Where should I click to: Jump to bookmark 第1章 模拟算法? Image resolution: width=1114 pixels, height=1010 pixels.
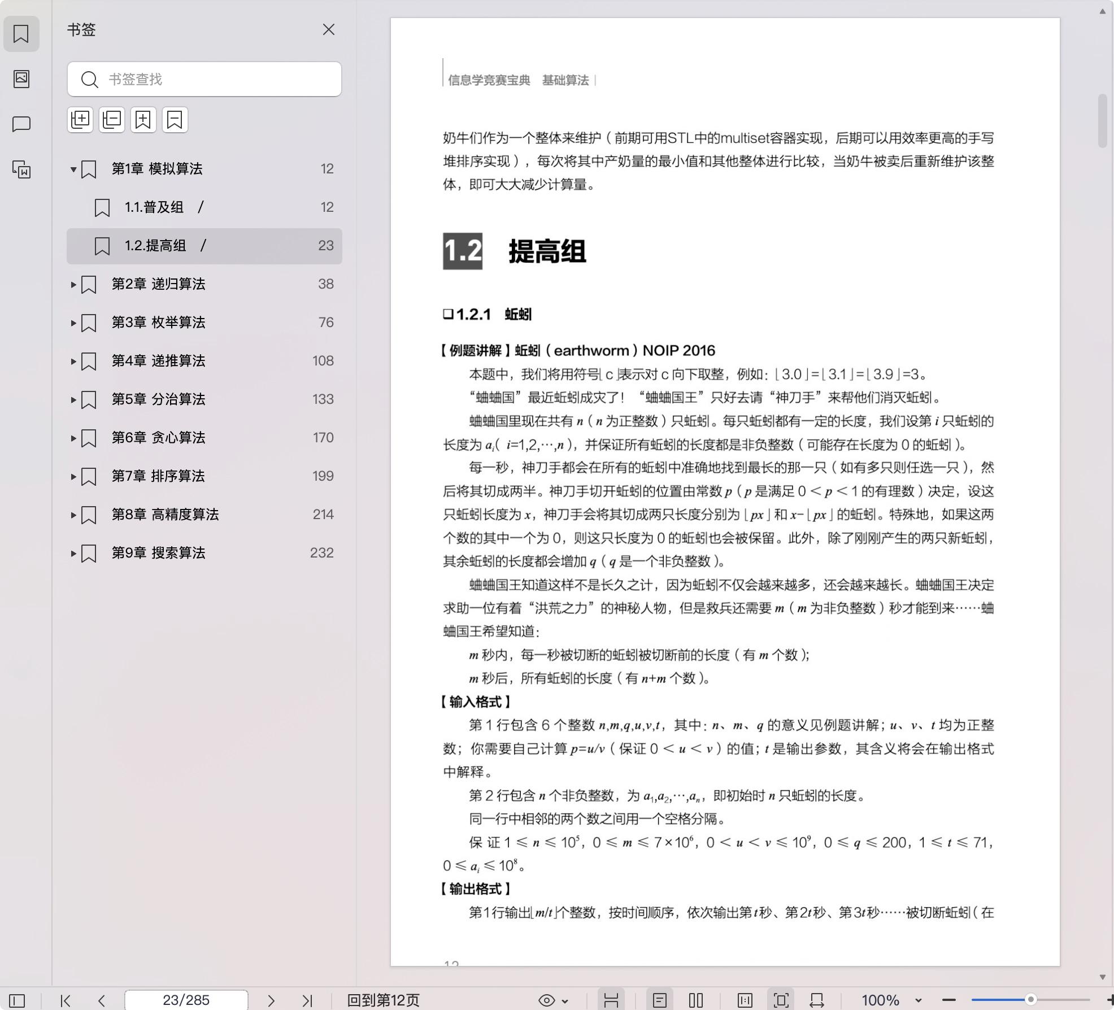[x=157, y=169]
